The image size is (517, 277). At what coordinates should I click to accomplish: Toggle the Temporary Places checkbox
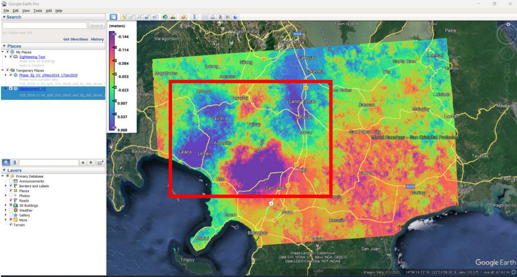[x=8, y=70]
